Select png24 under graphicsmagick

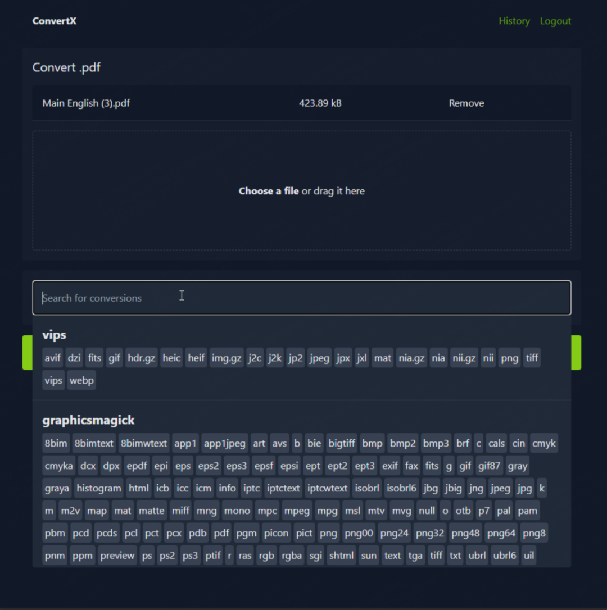394,533
